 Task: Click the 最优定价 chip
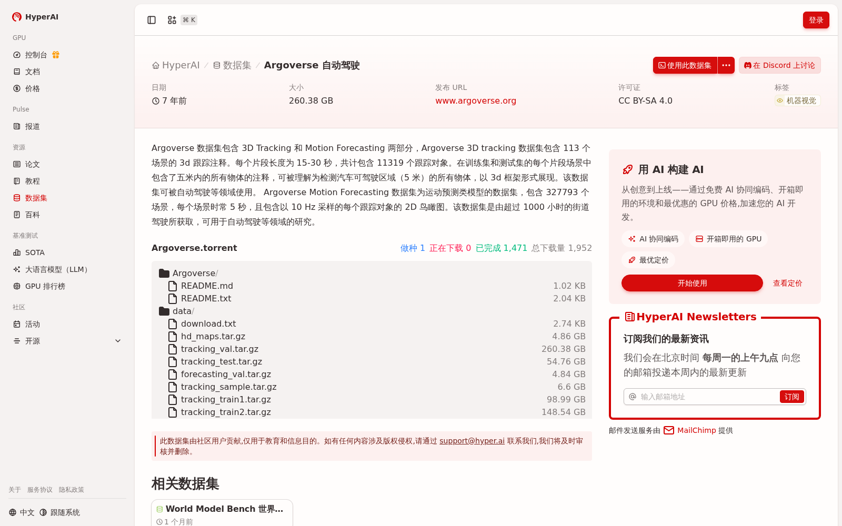(x=648, y=260)
